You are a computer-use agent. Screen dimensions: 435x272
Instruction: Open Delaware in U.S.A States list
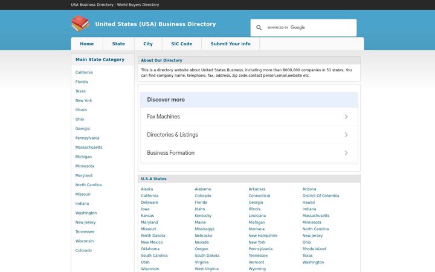pos(150,202)
